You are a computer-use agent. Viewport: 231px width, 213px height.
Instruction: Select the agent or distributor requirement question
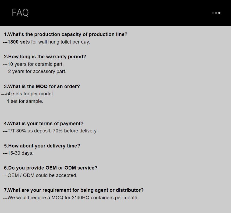coord(74,190)
